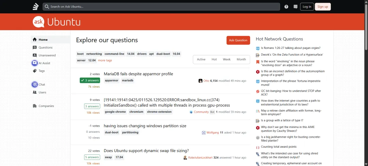Switch to the Week filter tab
The height and width of the screenshot is (166, 368).
(x=227, y=59)
